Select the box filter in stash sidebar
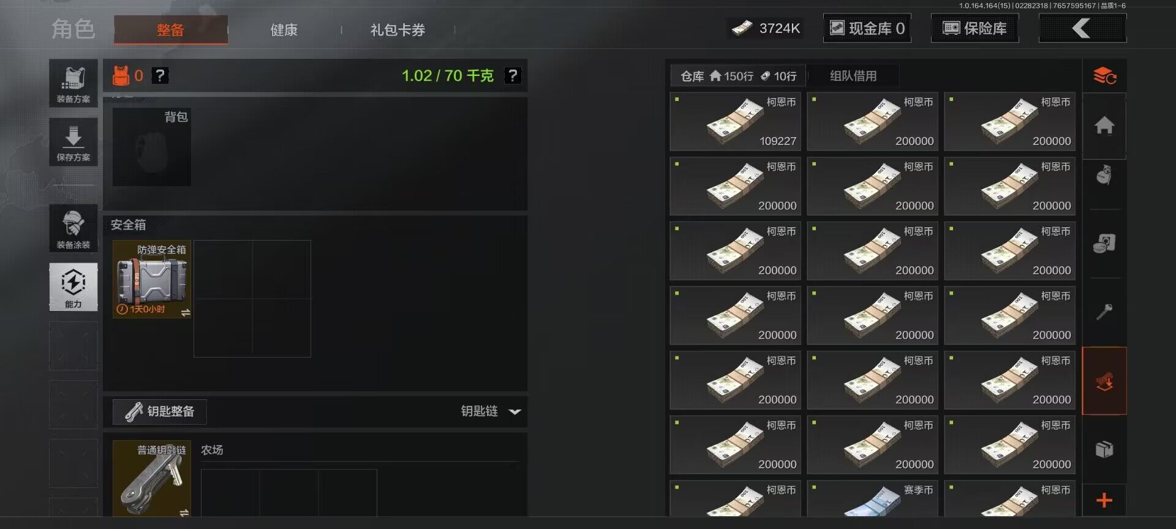Image resolution: width=1176 pixels, height=529 pixels. click(1104, 449)
